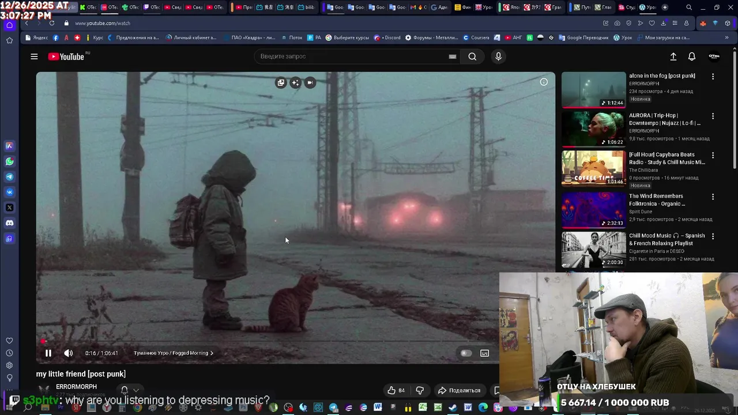Open AURORA Trip-Hop video title
This screenshot has width=738, height=415.
tap(665, 119)
